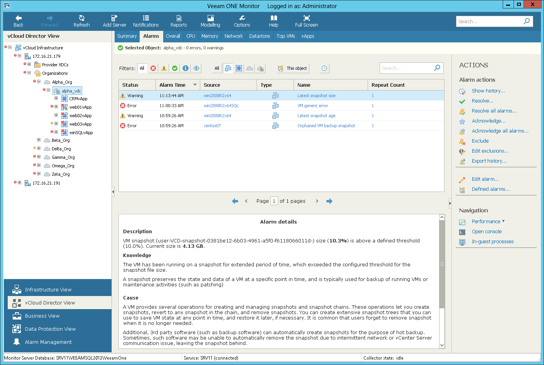Switch to the Summary tab

tap(127, 36)
